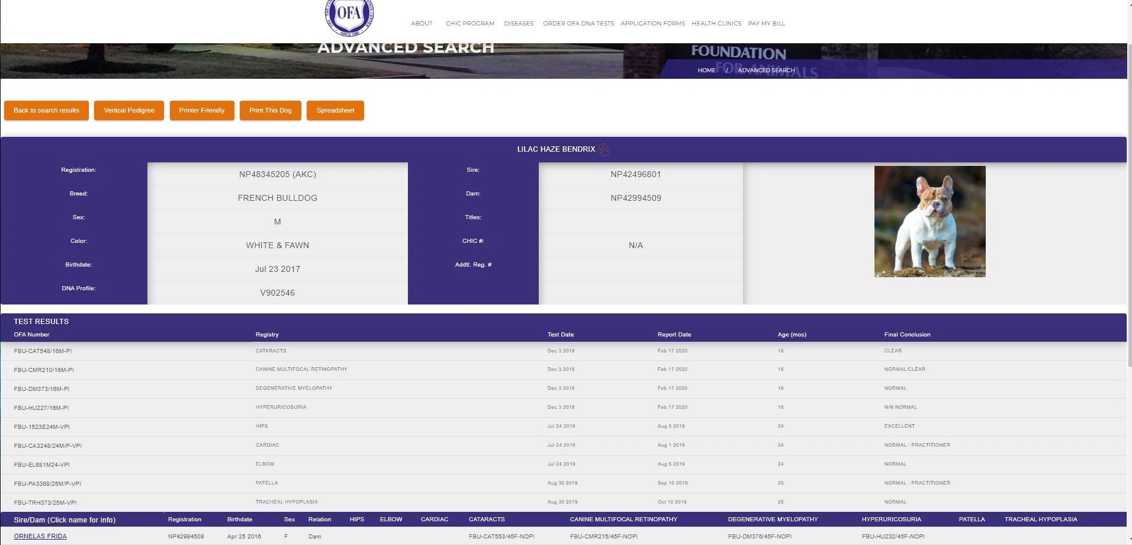Click the Advanced Search breadcrumb link

click(766, 70)
